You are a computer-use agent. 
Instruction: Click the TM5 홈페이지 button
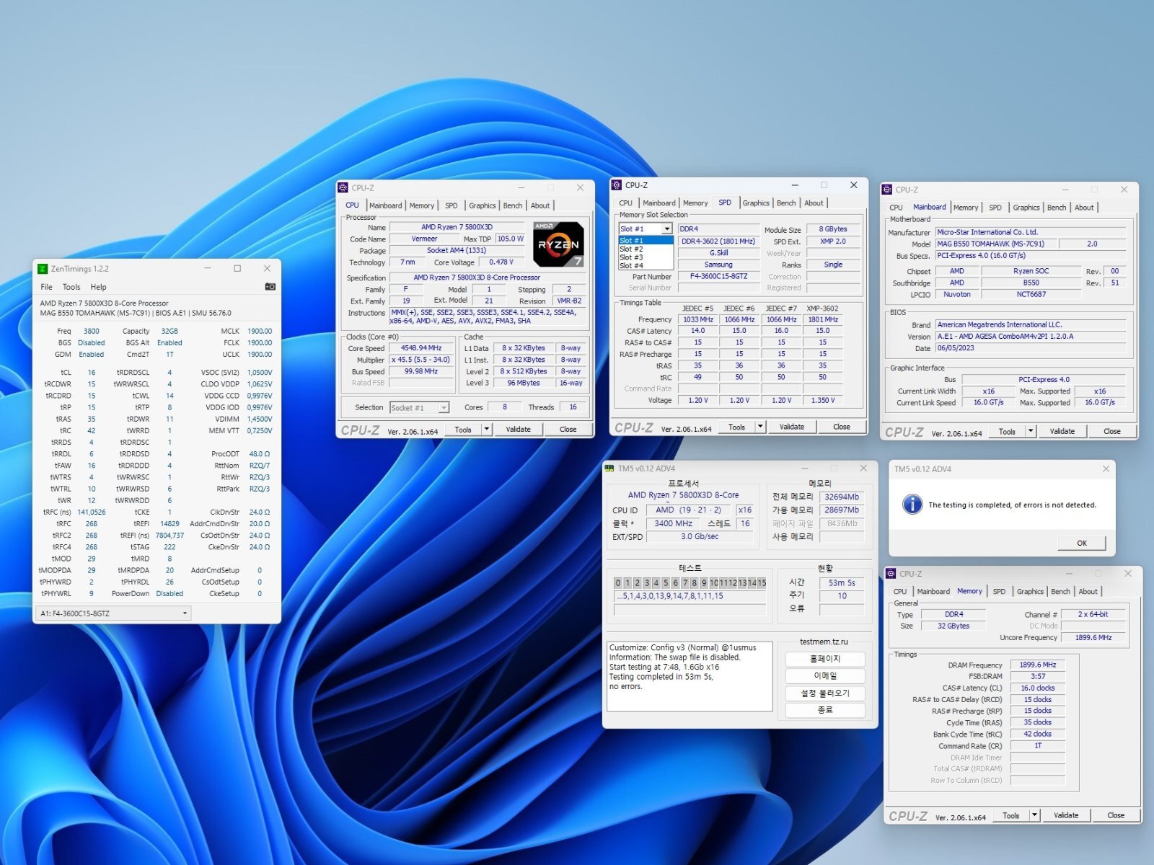pos(825,659)
